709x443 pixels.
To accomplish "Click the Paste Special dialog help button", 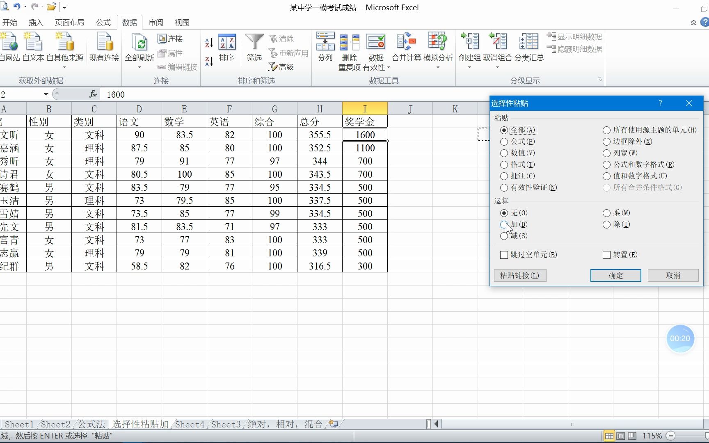I will click(660, 103).
